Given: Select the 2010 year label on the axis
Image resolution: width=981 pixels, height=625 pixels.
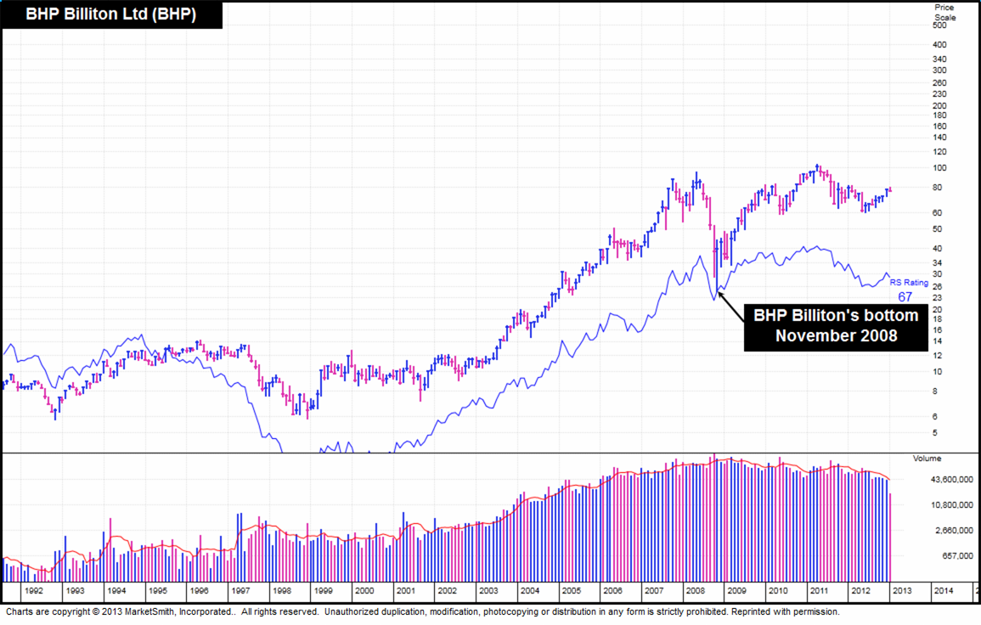Looking at the screenshot, I should (777, 590).
